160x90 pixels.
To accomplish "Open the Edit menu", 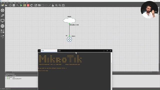I will tap(4, 3).
